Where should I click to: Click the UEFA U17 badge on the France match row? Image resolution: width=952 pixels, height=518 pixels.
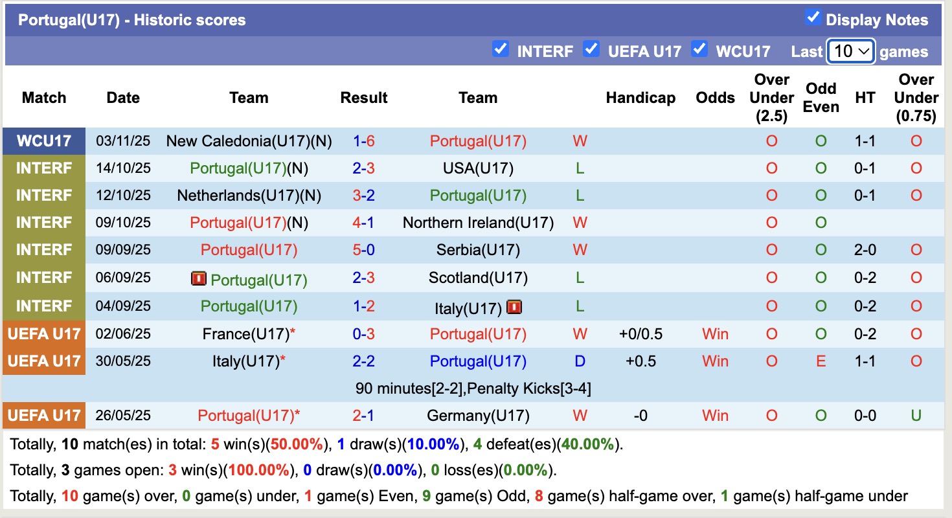(43, 334)
